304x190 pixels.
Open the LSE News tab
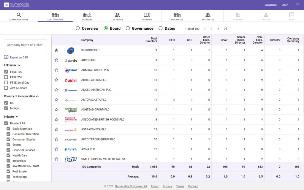click(x=147, y=16)
